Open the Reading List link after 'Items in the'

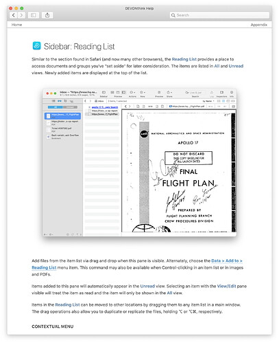tap(67, 305)
